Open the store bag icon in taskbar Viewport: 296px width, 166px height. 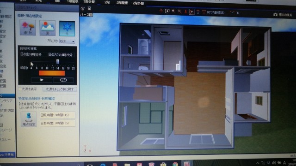click(163, 165)
